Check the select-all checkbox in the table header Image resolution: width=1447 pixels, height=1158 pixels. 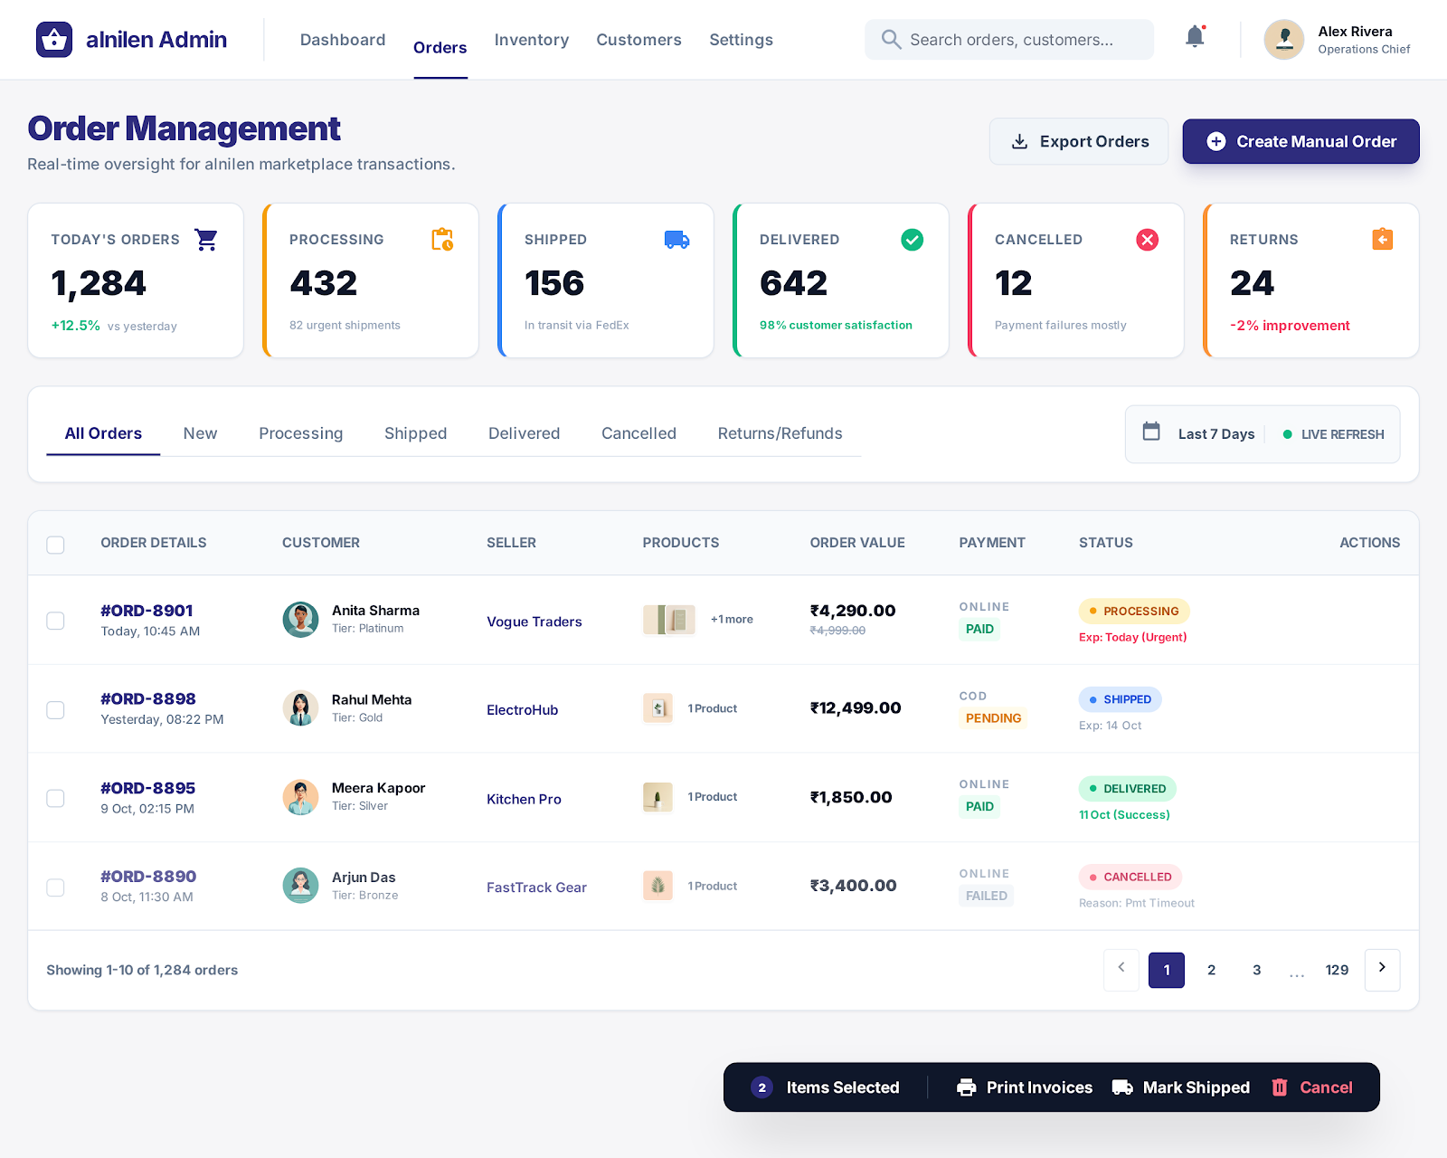point(55,545)
